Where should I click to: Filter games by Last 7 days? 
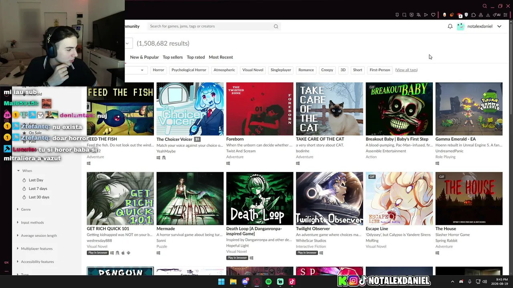pos(38,188)
